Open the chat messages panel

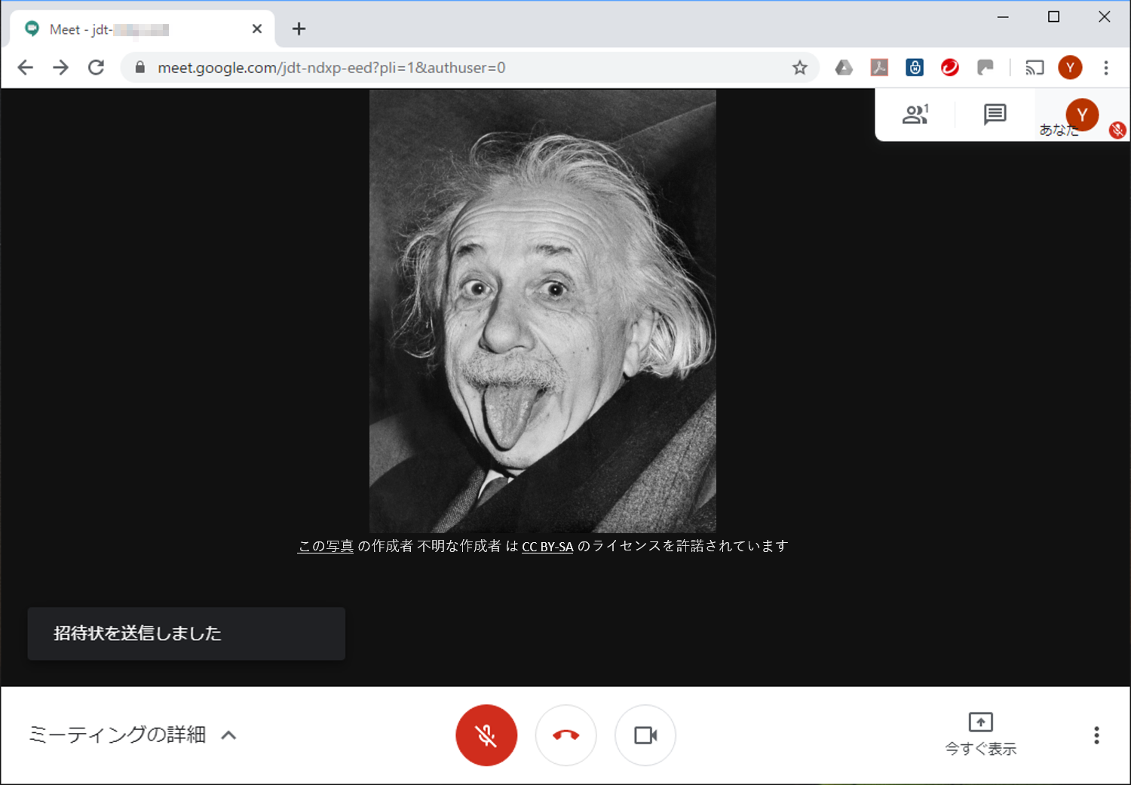(995, 115)
